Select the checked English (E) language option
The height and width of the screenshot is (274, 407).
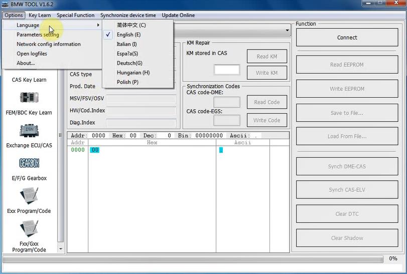click(128, 35)
